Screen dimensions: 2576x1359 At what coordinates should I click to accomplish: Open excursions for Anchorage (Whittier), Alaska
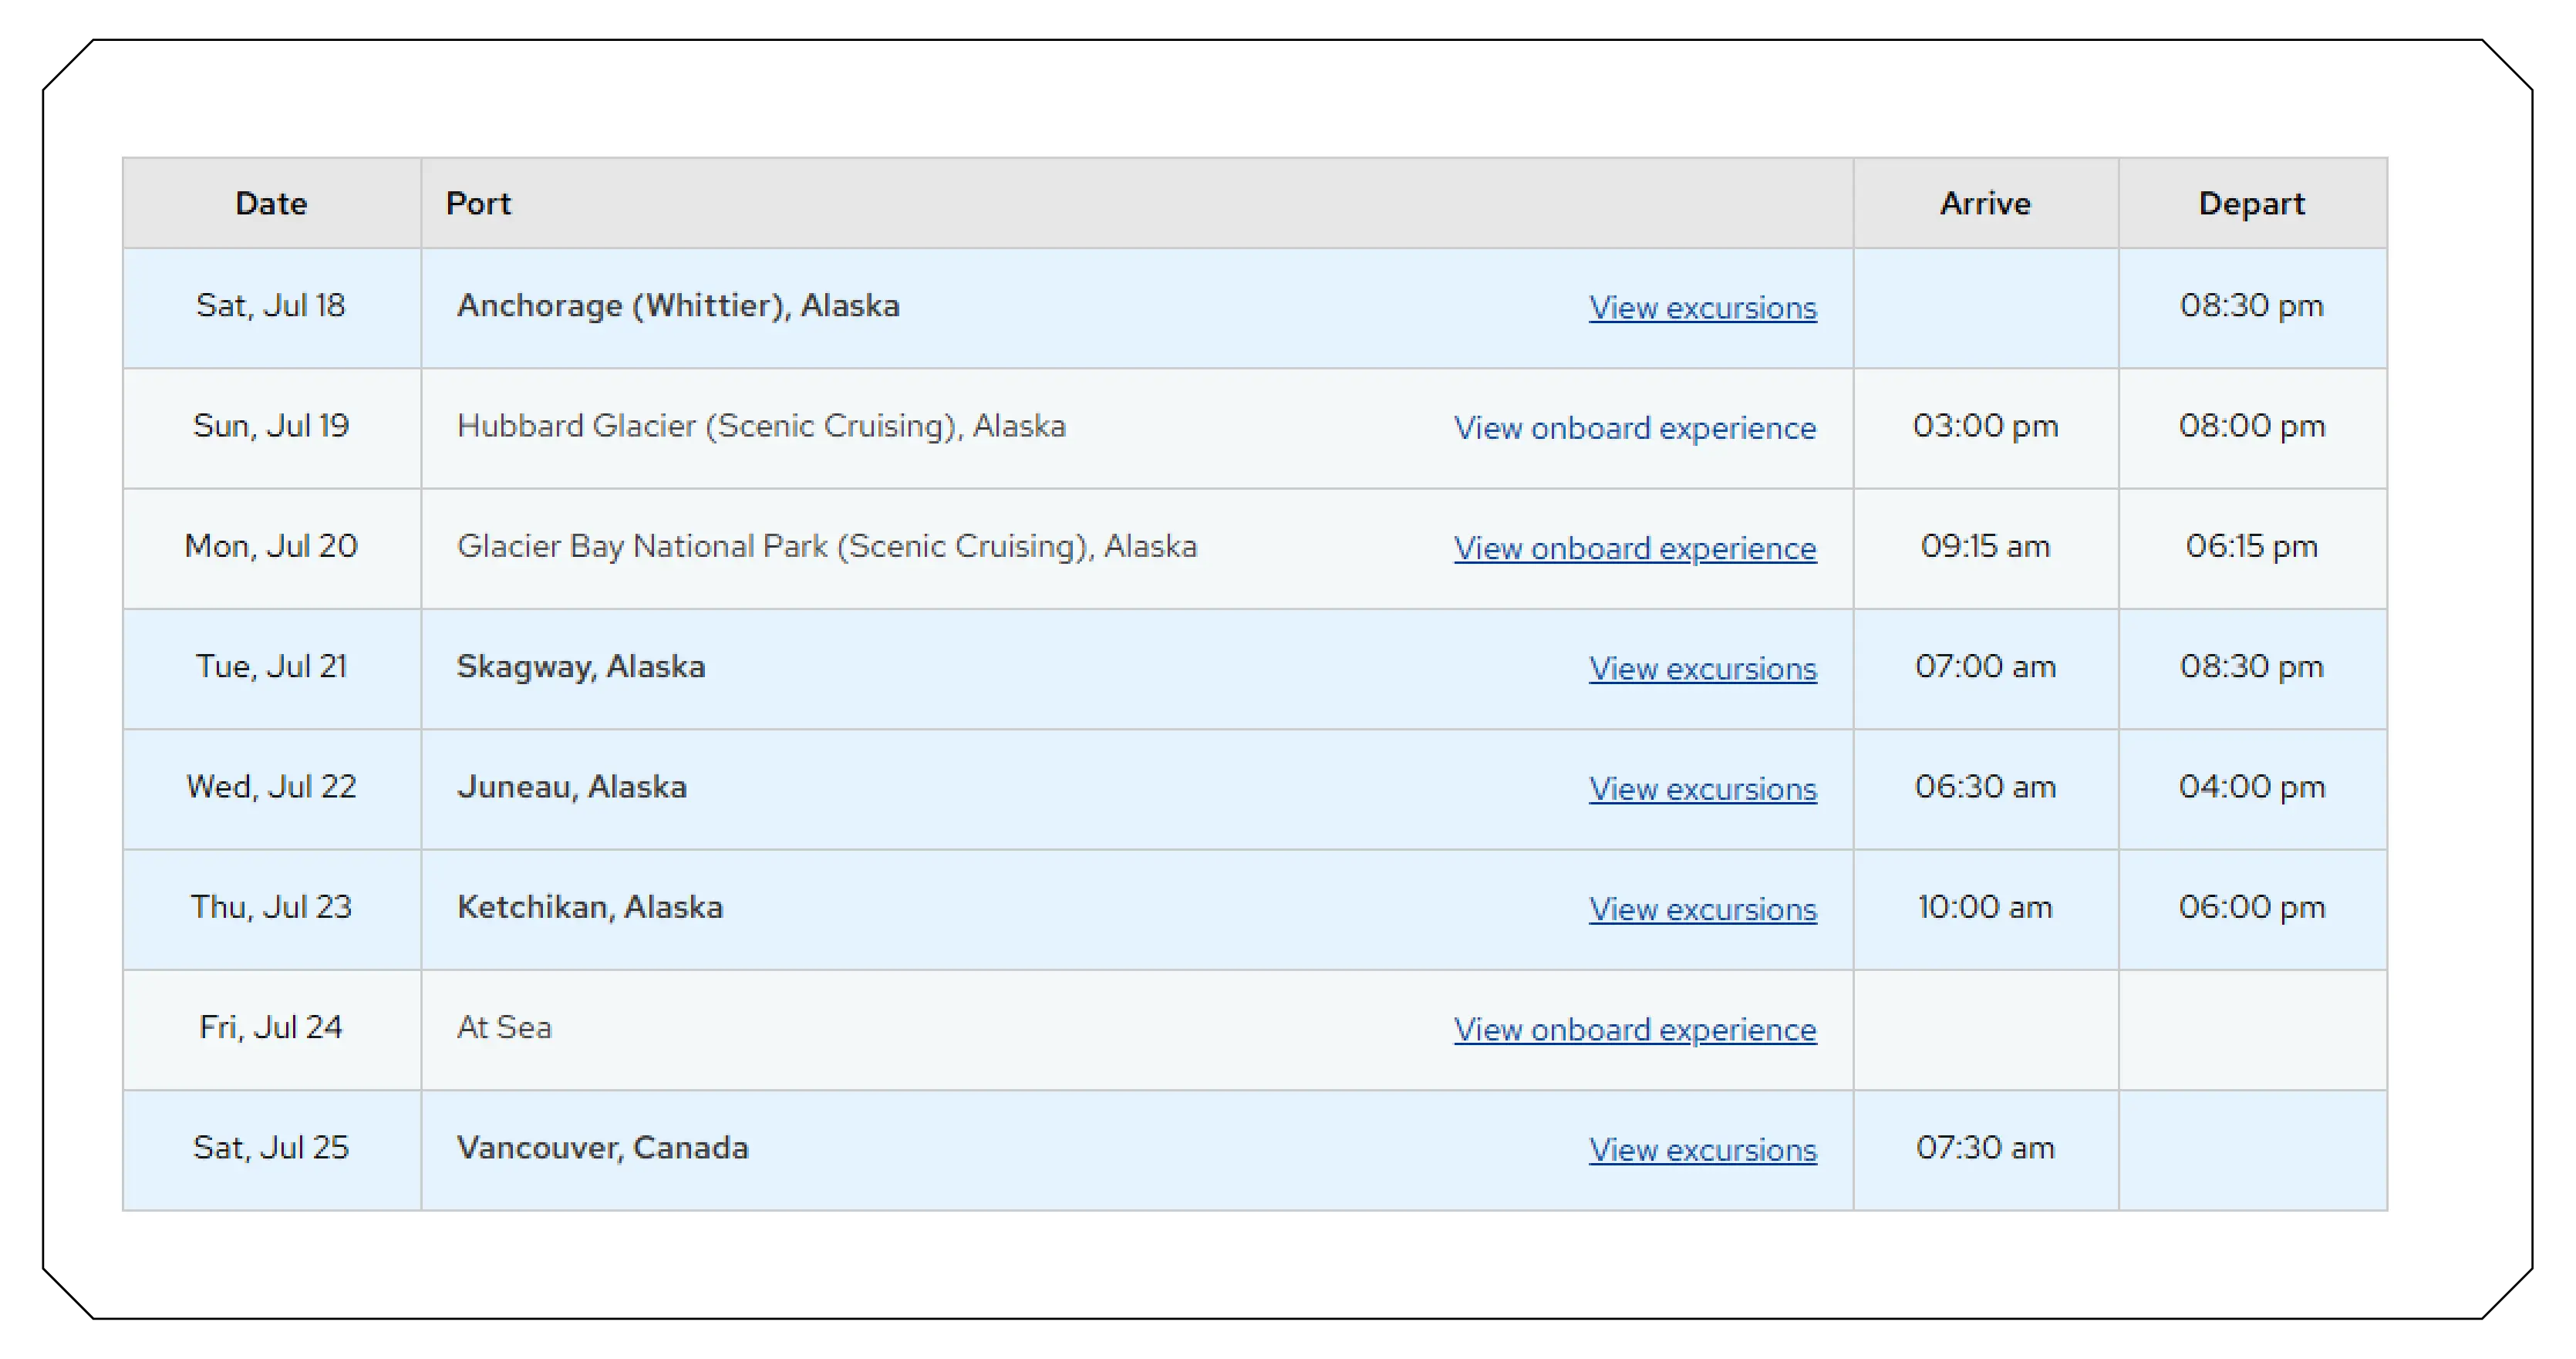pyautogui.click(x=1702, y=308)
